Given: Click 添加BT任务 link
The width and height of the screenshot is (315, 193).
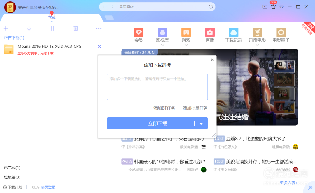Looking at the screenshot, I should coord(164,108).
